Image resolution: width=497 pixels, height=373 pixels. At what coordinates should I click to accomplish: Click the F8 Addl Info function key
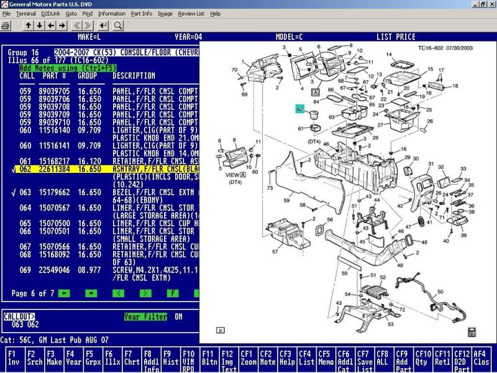point(152,360)
